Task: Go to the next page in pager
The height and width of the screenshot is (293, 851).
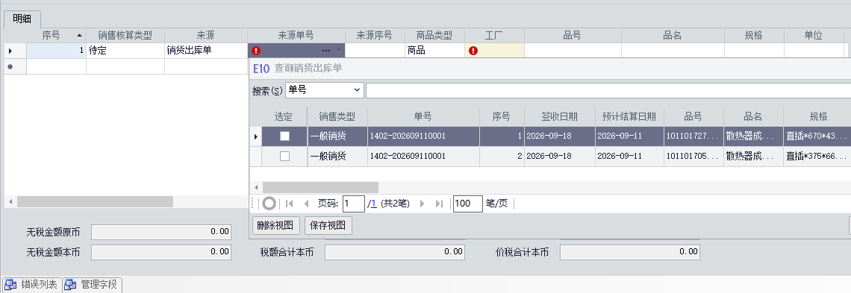Action: click(423, 204)
